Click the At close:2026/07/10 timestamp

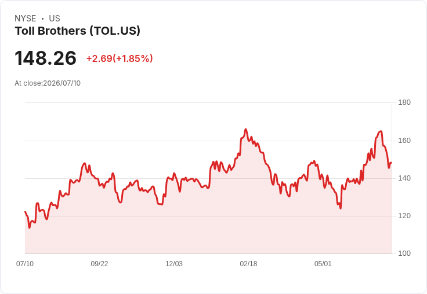[x=48, y=83]
